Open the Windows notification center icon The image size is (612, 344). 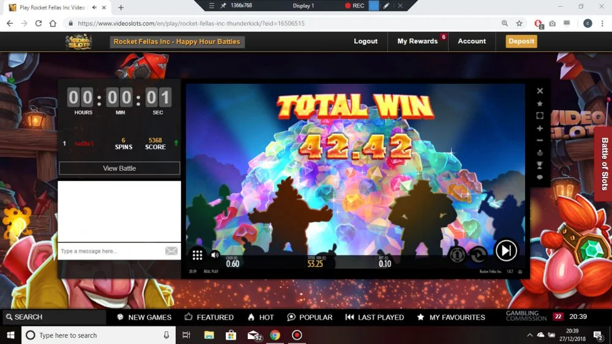coord(597,335)
